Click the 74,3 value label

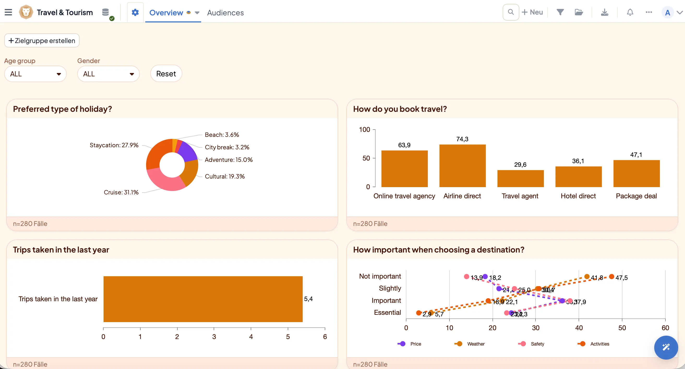(x=462, y=139)
